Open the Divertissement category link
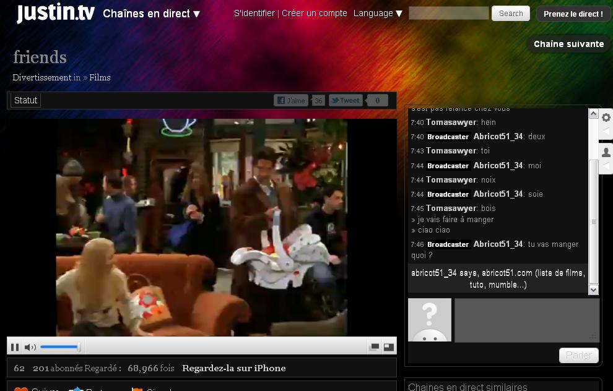This screenshot has height=391, width=613. pyautogui.click(x=42, y=77)
